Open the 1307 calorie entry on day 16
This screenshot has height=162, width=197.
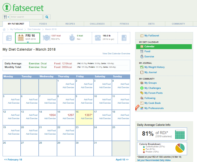point(88,115)
